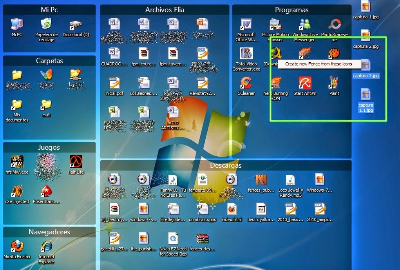Click the Programas fence title

tap(291, 10)
